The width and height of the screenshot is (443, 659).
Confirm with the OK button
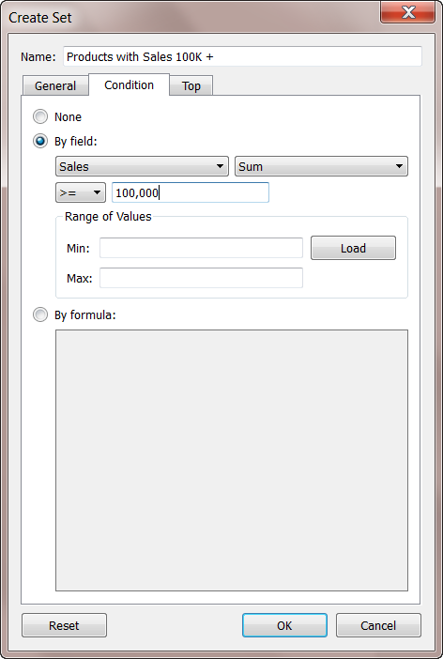pos(284,625)
